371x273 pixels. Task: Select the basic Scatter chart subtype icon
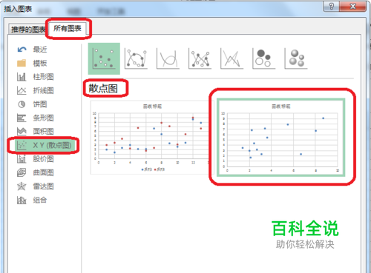point(104,58)
